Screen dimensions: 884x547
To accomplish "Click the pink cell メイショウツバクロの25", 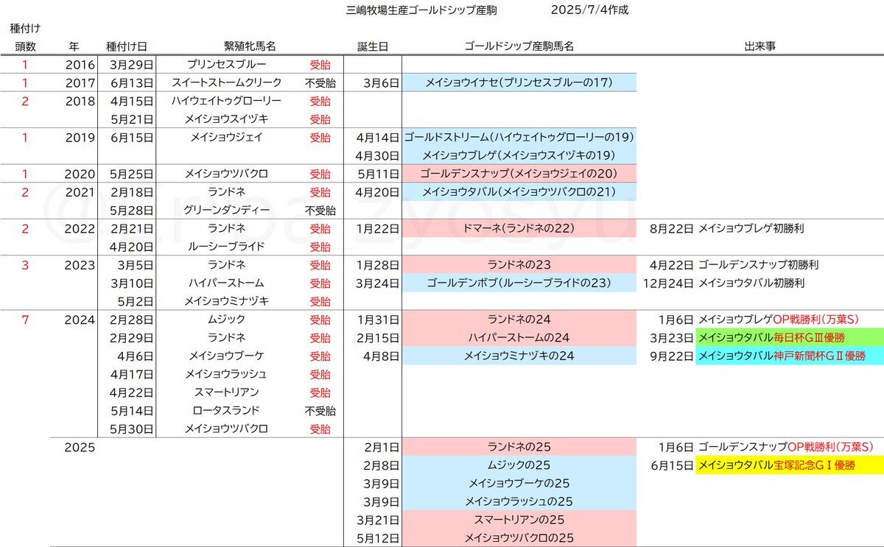I will coord(519,538).
